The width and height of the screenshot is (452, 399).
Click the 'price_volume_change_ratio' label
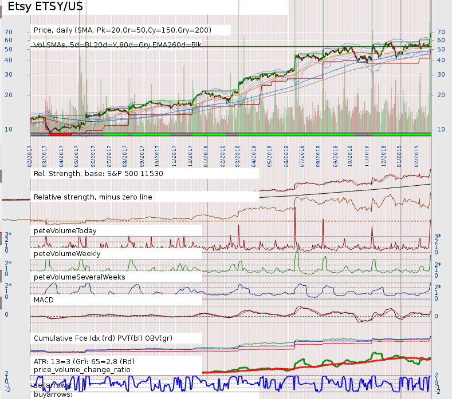82,370
